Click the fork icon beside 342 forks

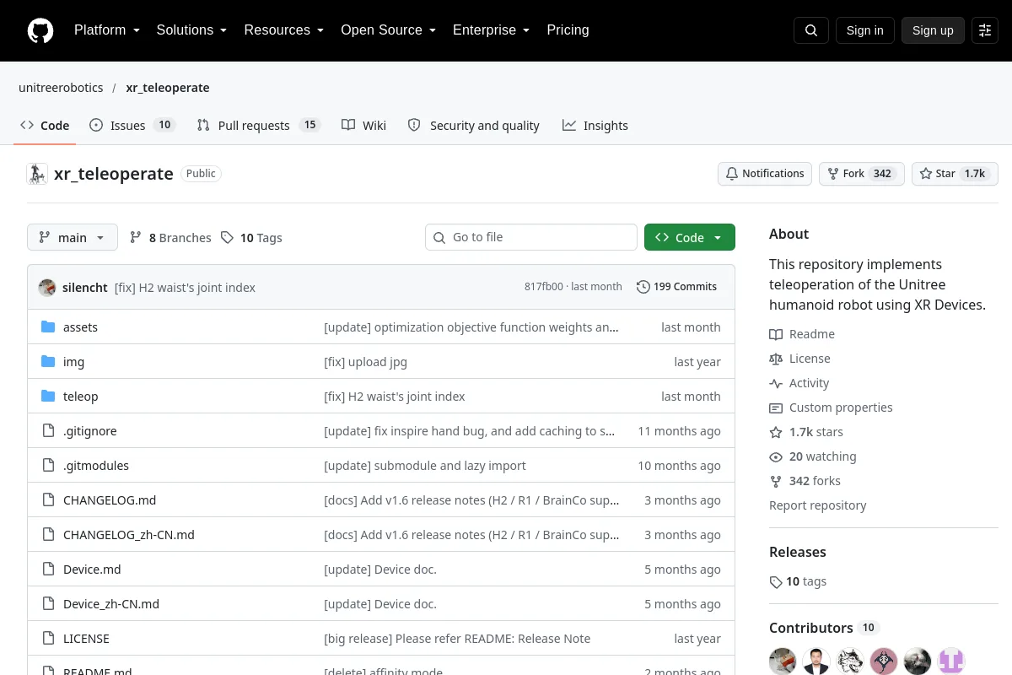(776, 481)
